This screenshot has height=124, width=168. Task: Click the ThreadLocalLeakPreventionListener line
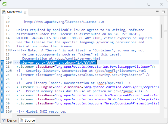tap(88, 103)
